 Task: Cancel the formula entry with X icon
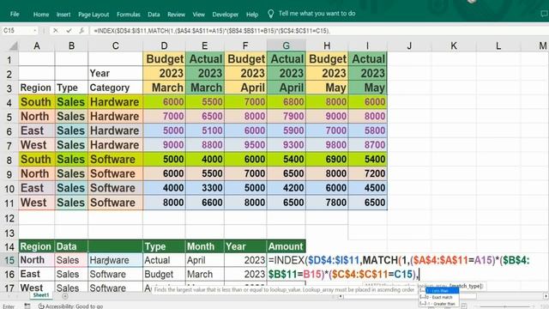(55, 31)
